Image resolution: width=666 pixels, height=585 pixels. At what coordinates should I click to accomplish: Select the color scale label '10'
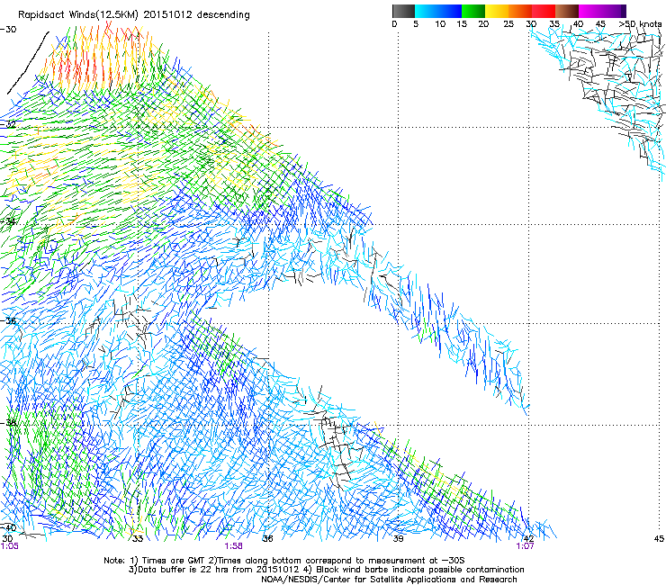click(x=440, y=24)
